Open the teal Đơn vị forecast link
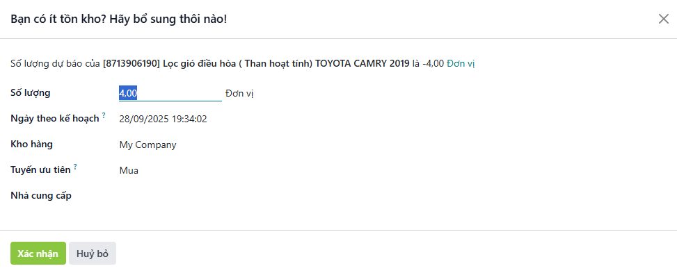677x273 pixels. 461,64
